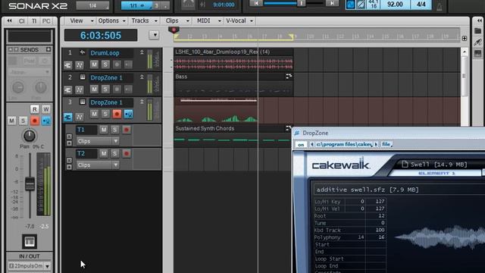
Task: Click the audio track icon beside DrumLoop
Action: coord(83,52)
